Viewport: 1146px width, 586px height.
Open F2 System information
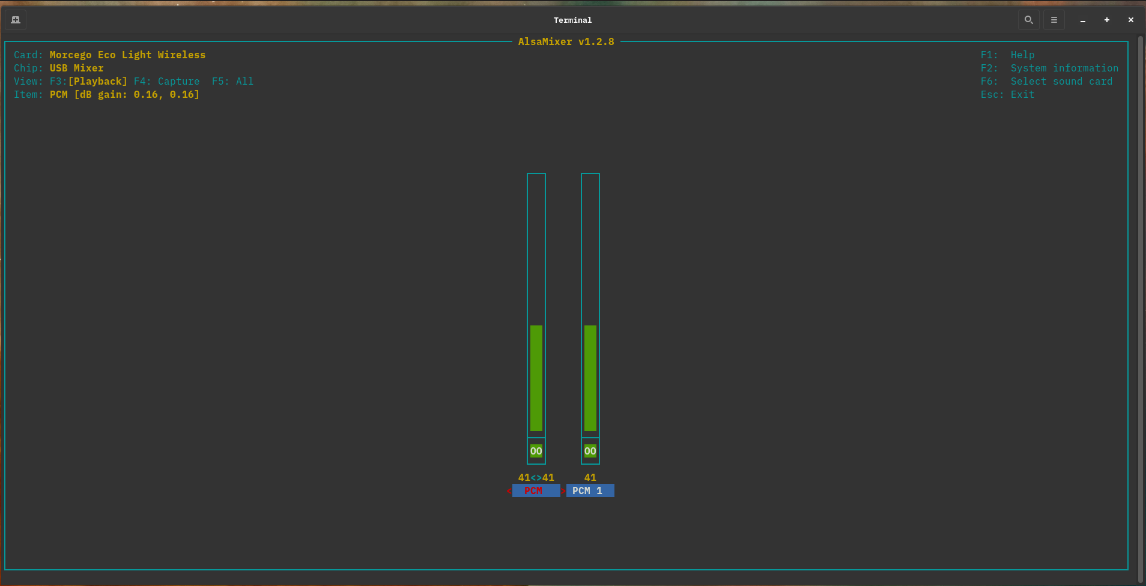1064,68
